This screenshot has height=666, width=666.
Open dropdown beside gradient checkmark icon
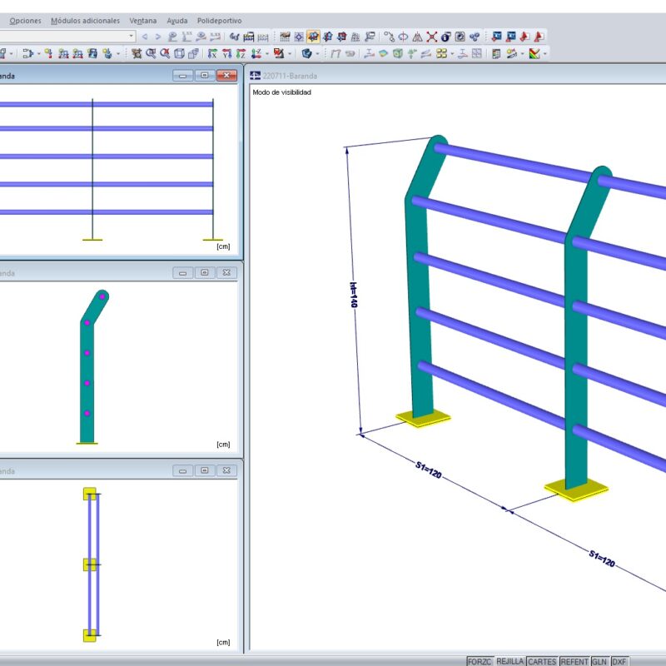pos(545,53)
